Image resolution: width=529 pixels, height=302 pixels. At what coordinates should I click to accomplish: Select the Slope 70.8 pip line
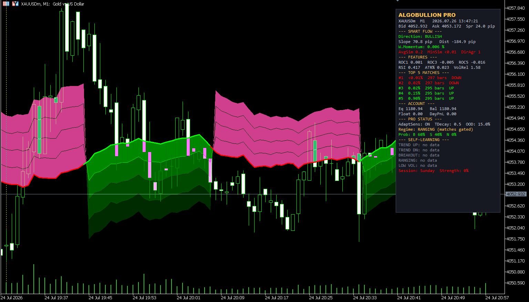[x=437, y=42]
